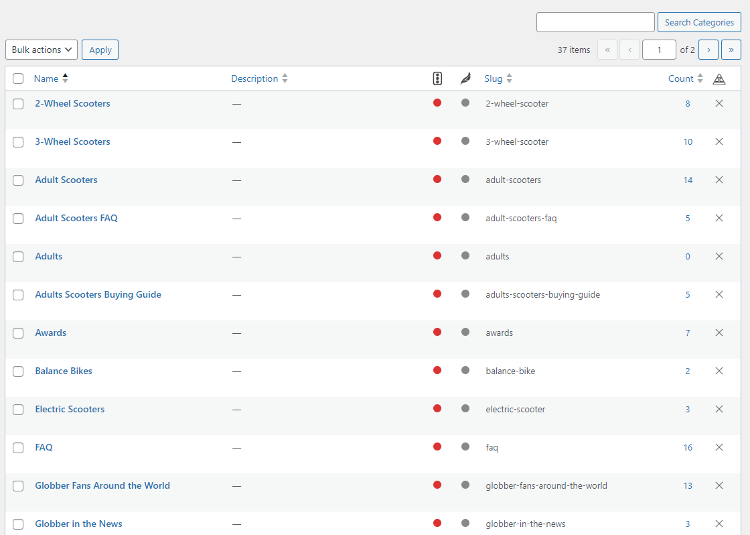Sort categories by Slug column
This screenshot has width=750, height=535.
498,78
